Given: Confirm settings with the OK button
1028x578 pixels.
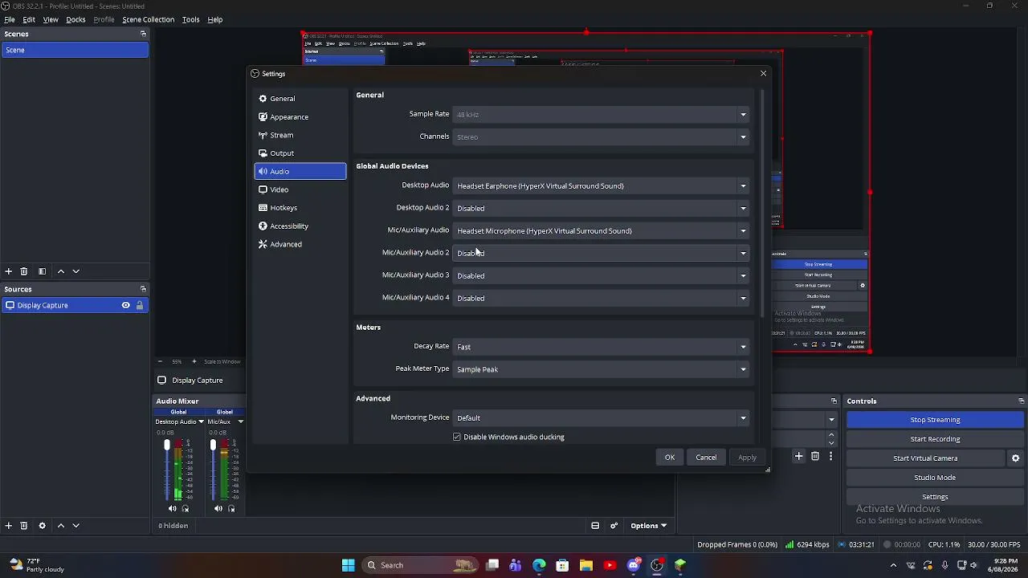Looking at the screenshot, I should (x=670, y=458).
